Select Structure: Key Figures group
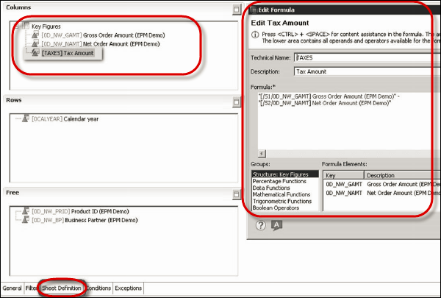Image resolution: width=441 pixels, height=298 pixels. tap(285, 174)
